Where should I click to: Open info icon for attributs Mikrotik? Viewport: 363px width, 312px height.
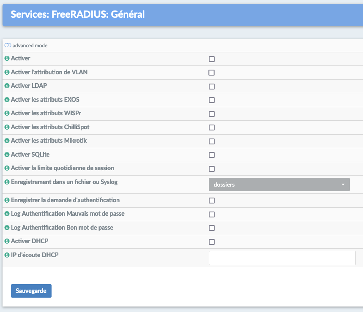(7, 141)
